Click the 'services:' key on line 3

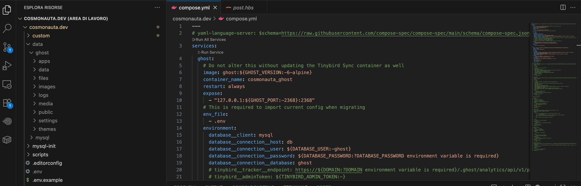pyautogui.click(x=204, y=46)
